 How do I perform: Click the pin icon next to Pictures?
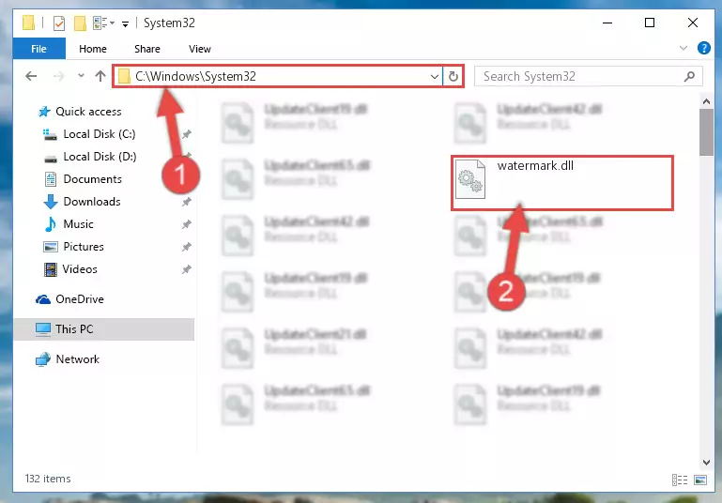[x=187, y=247]
